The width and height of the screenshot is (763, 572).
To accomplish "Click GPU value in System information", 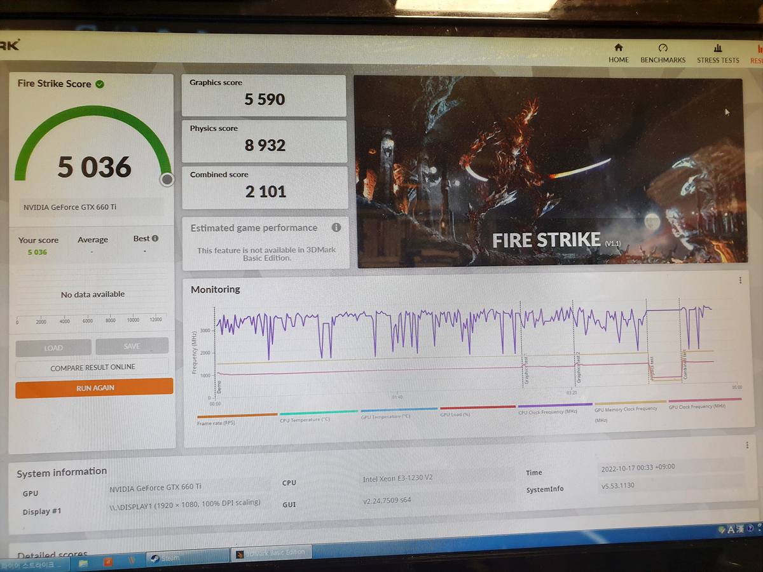I will [x=155, y=487].
